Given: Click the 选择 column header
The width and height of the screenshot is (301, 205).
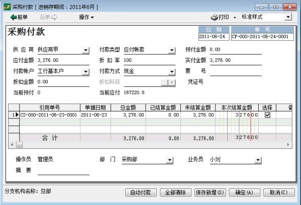Looking at the screenshot, I should pos(267,108).
